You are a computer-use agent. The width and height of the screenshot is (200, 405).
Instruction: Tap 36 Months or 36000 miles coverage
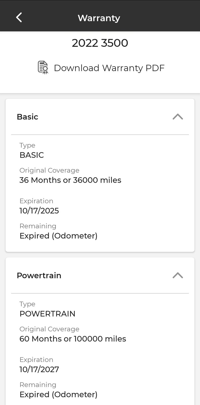click(70, 180)
